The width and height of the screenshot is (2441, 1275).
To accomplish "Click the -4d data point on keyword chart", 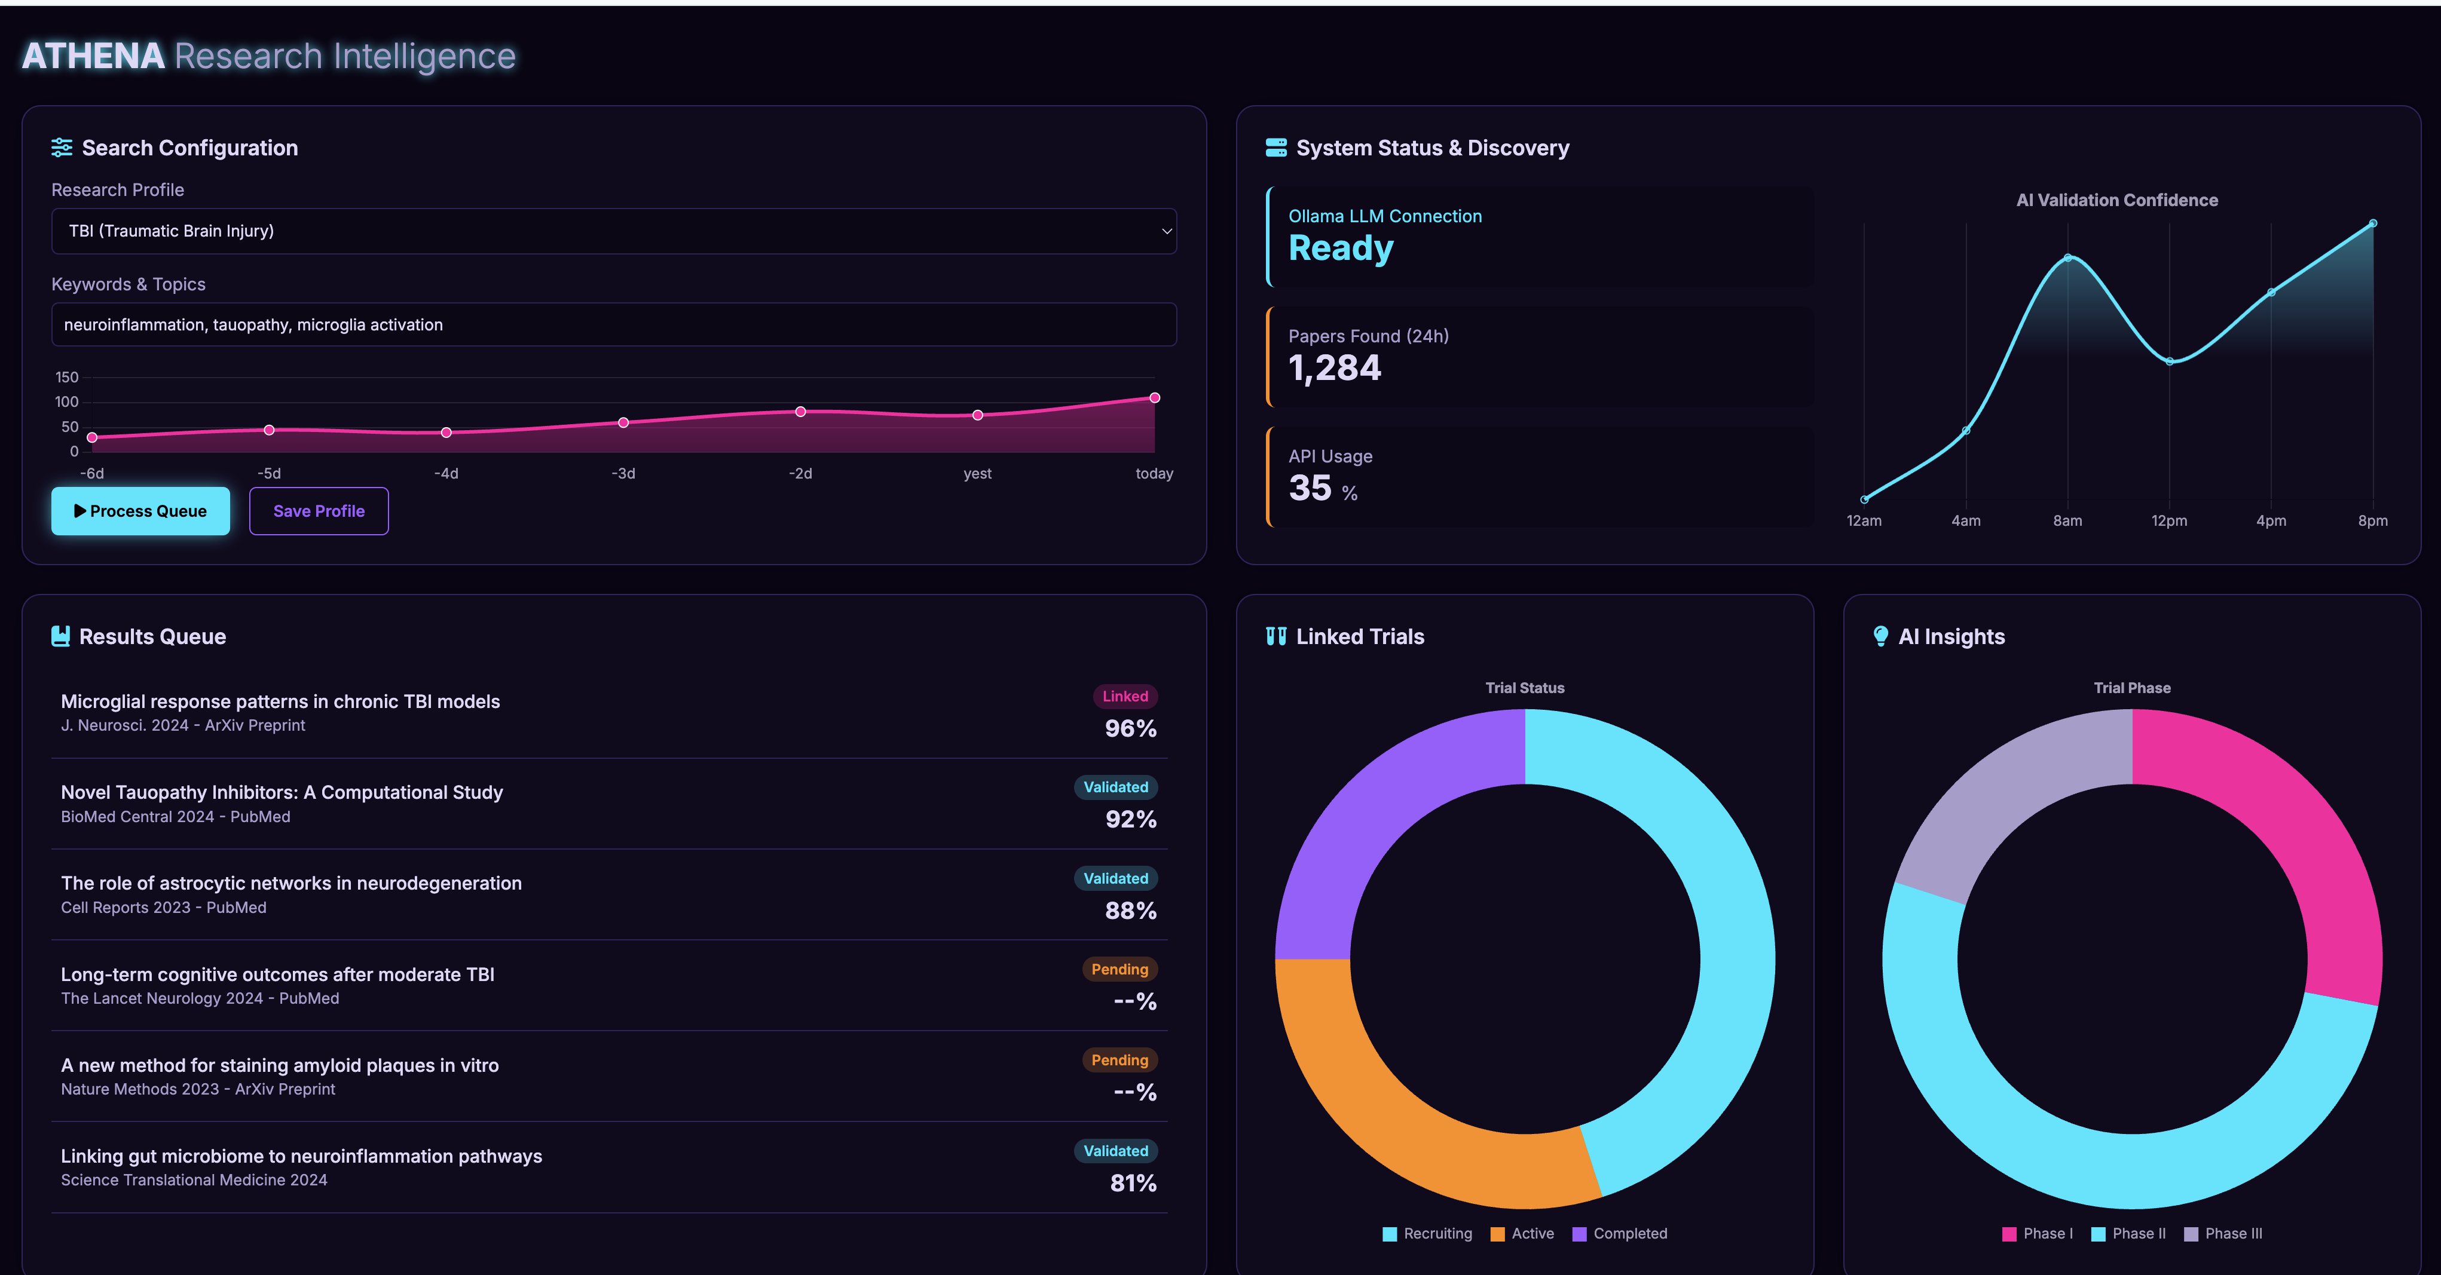I will 446,433.
